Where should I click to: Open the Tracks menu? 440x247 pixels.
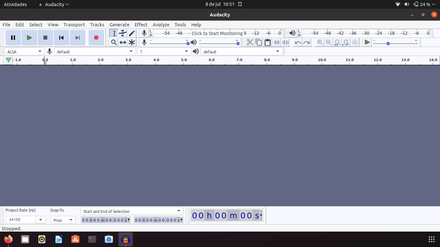click(97, 25)
